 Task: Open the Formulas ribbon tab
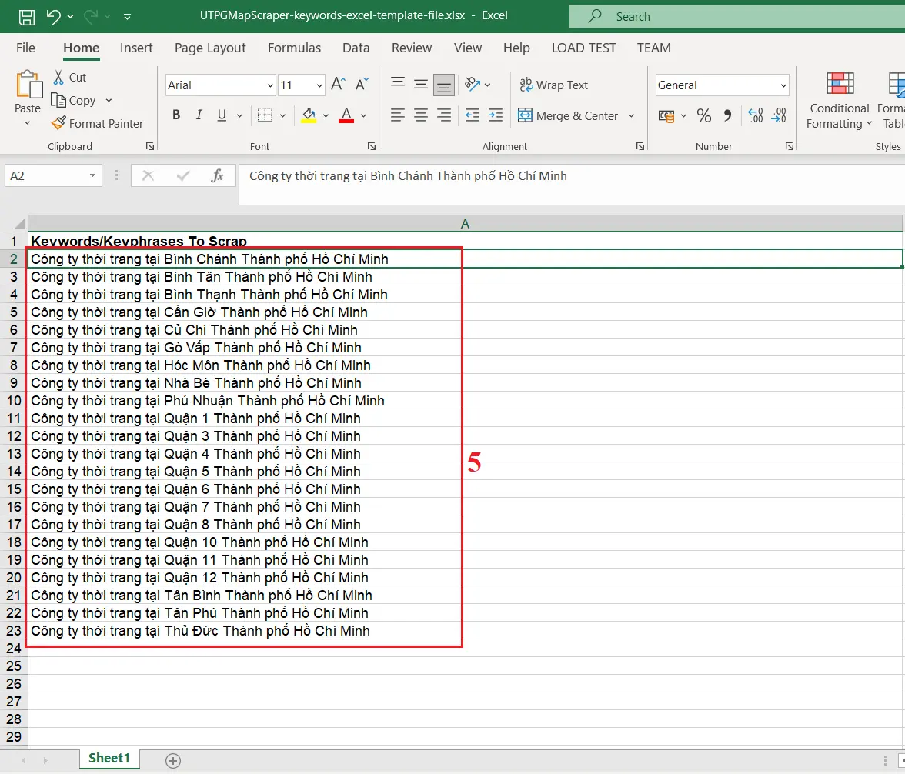(294, 48)
